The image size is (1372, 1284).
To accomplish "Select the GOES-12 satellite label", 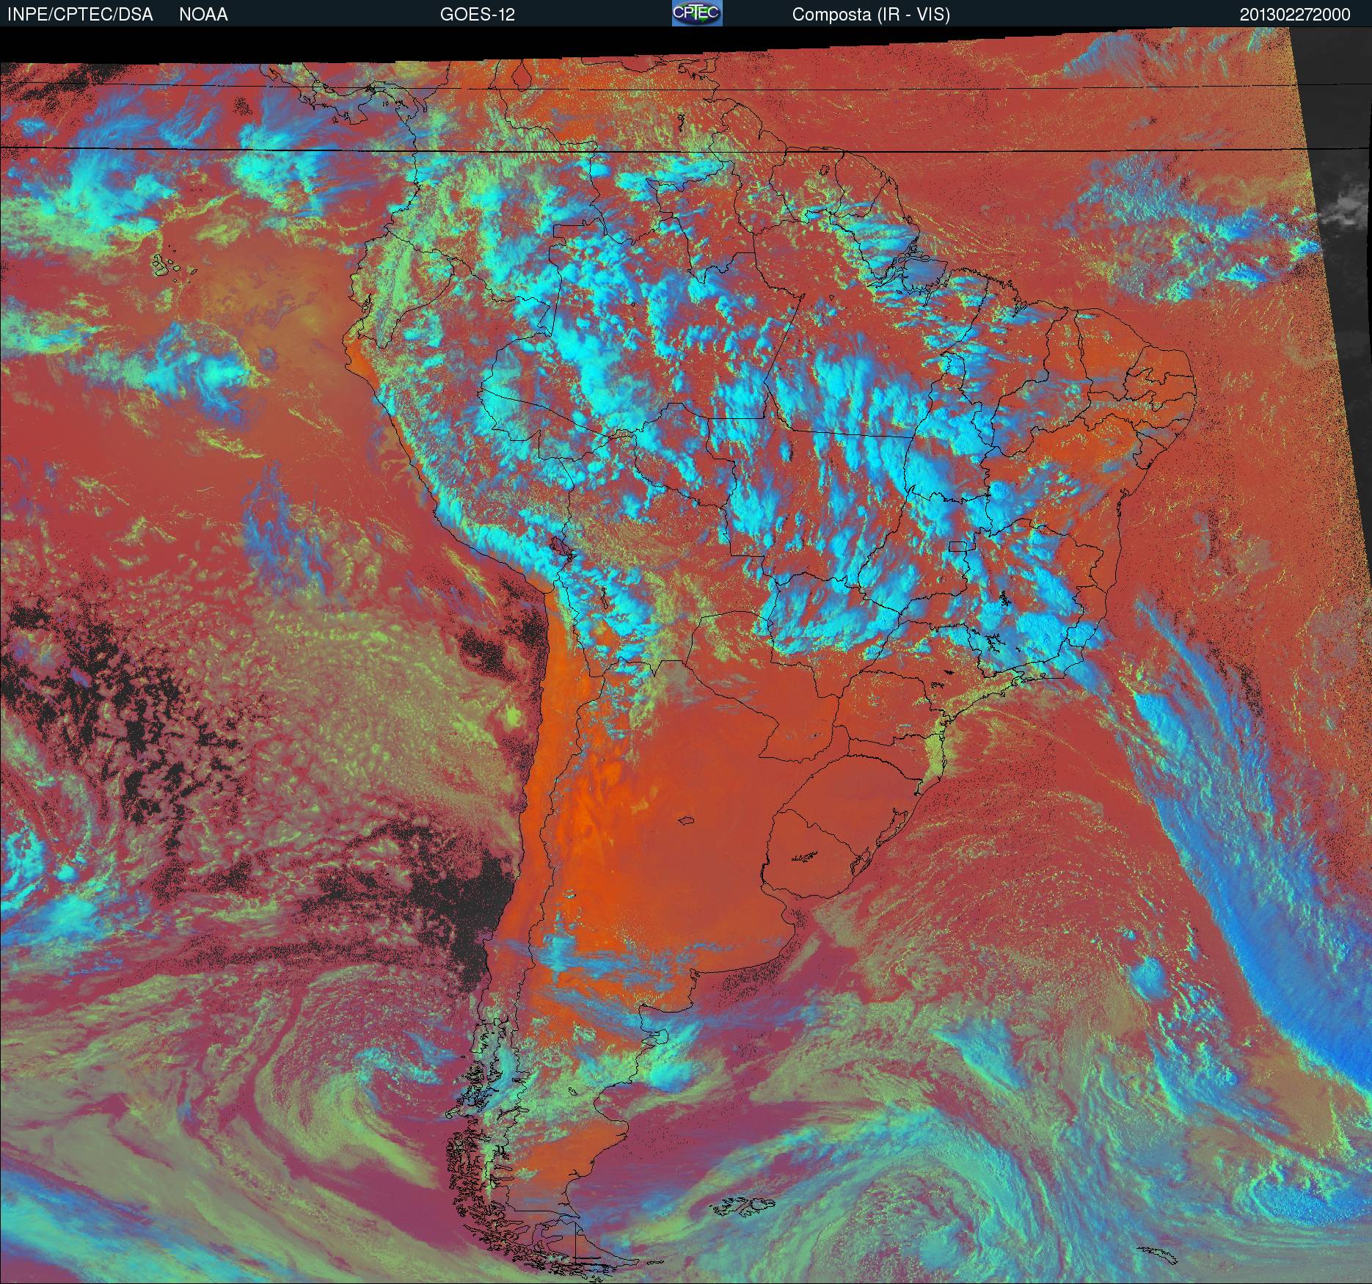I will coord(477,15).
